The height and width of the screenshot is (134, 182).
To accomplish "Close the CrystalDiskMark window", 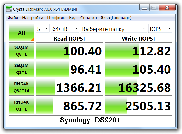I will [167, 8].
